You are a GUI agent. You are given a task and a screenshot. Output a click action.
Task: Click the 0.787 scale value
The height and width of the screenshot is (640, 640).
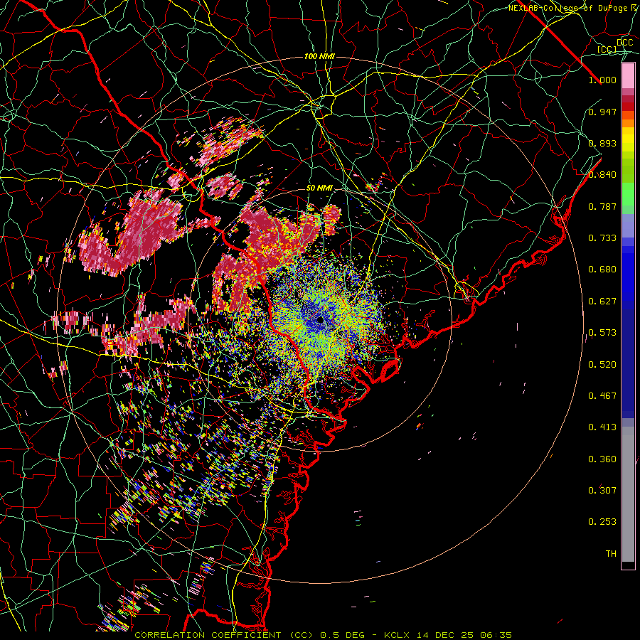(x=602, y=206)
